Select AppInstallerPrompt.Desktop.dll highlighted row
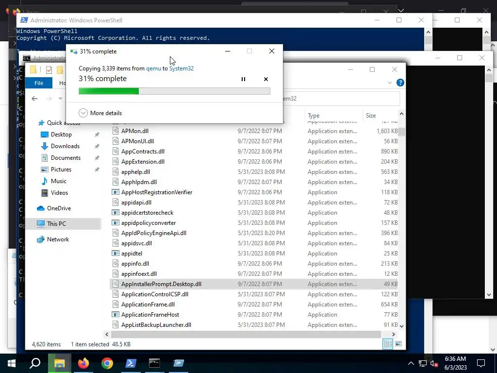The image size is (497, 373). tap(254, 284)
